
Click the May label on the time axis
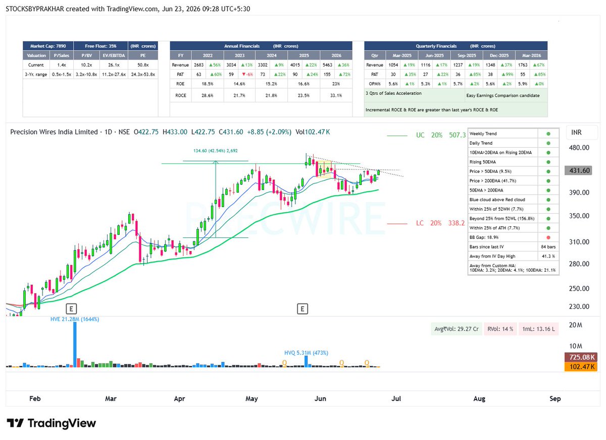click(251, 399)
